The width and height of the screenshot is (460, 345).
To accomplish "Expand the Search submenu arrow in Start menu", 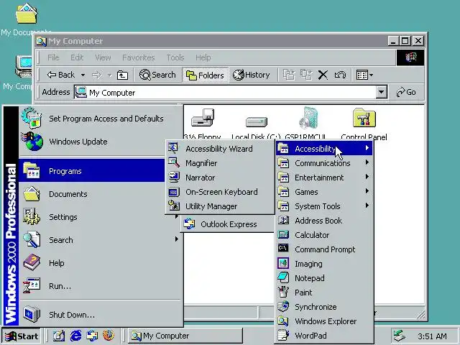I will coord(176,239).
